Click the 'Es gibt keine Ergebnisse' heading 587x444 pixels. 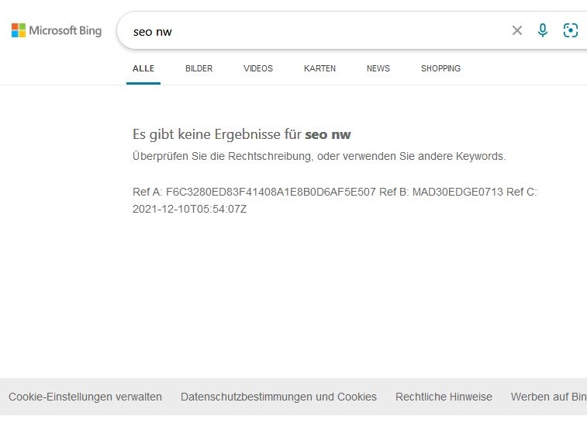tap(217, 134)
